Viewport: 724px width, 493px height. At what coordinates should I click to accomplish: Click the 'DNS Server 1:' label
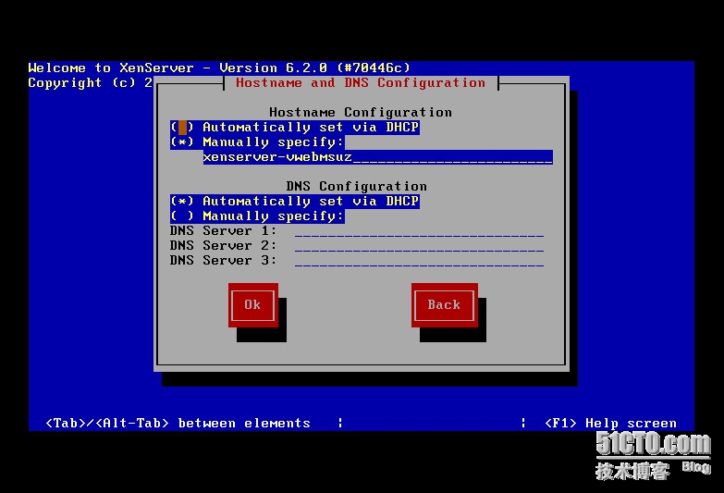pos(223,230)
